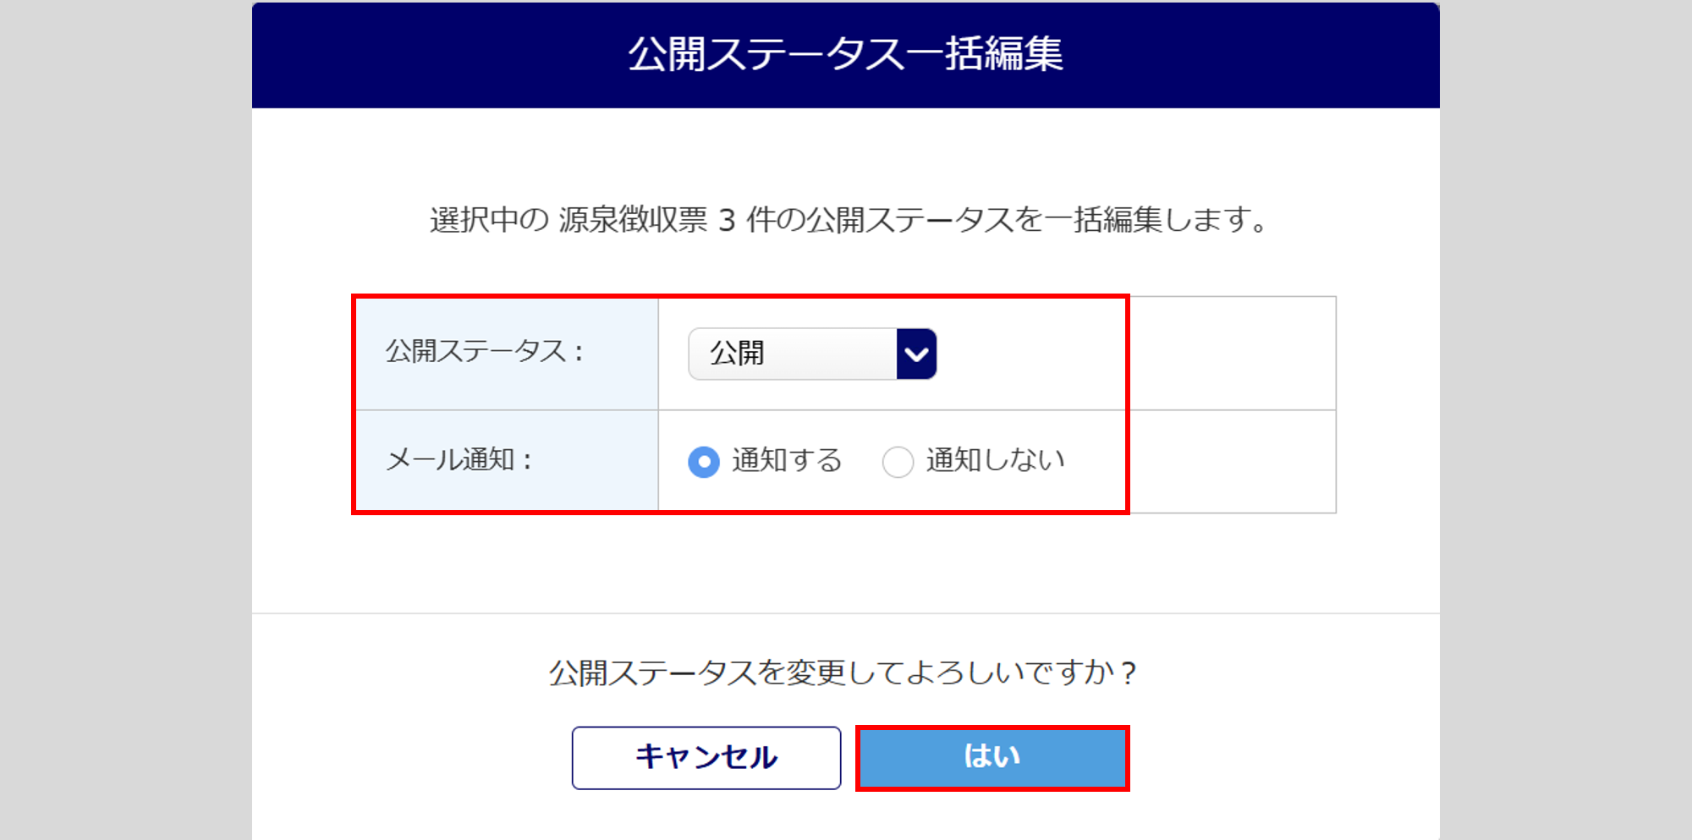Click the 通知する option label text
The height and width of the screenshot is (840, 1692).
[787, 460]
